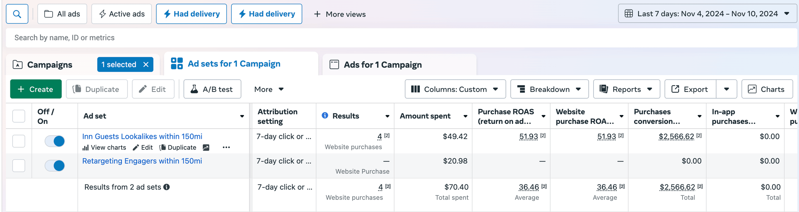Screen dimensions: 799x212
Task: Switch to the Campaigns tab
Action: [50, 65]
